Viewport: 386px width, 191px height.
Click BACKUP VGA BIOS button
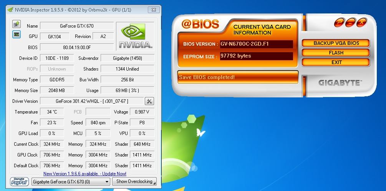point(336,43)
